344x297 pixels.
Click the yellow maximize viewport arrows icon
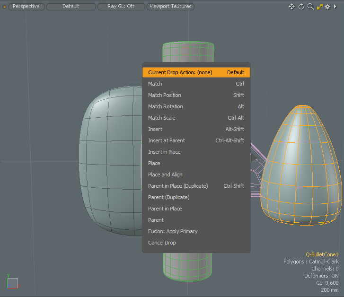pos(319,7)
